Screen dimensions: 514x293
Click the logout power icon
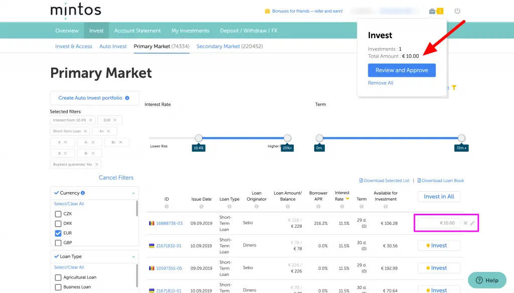(x=457, y=11)
